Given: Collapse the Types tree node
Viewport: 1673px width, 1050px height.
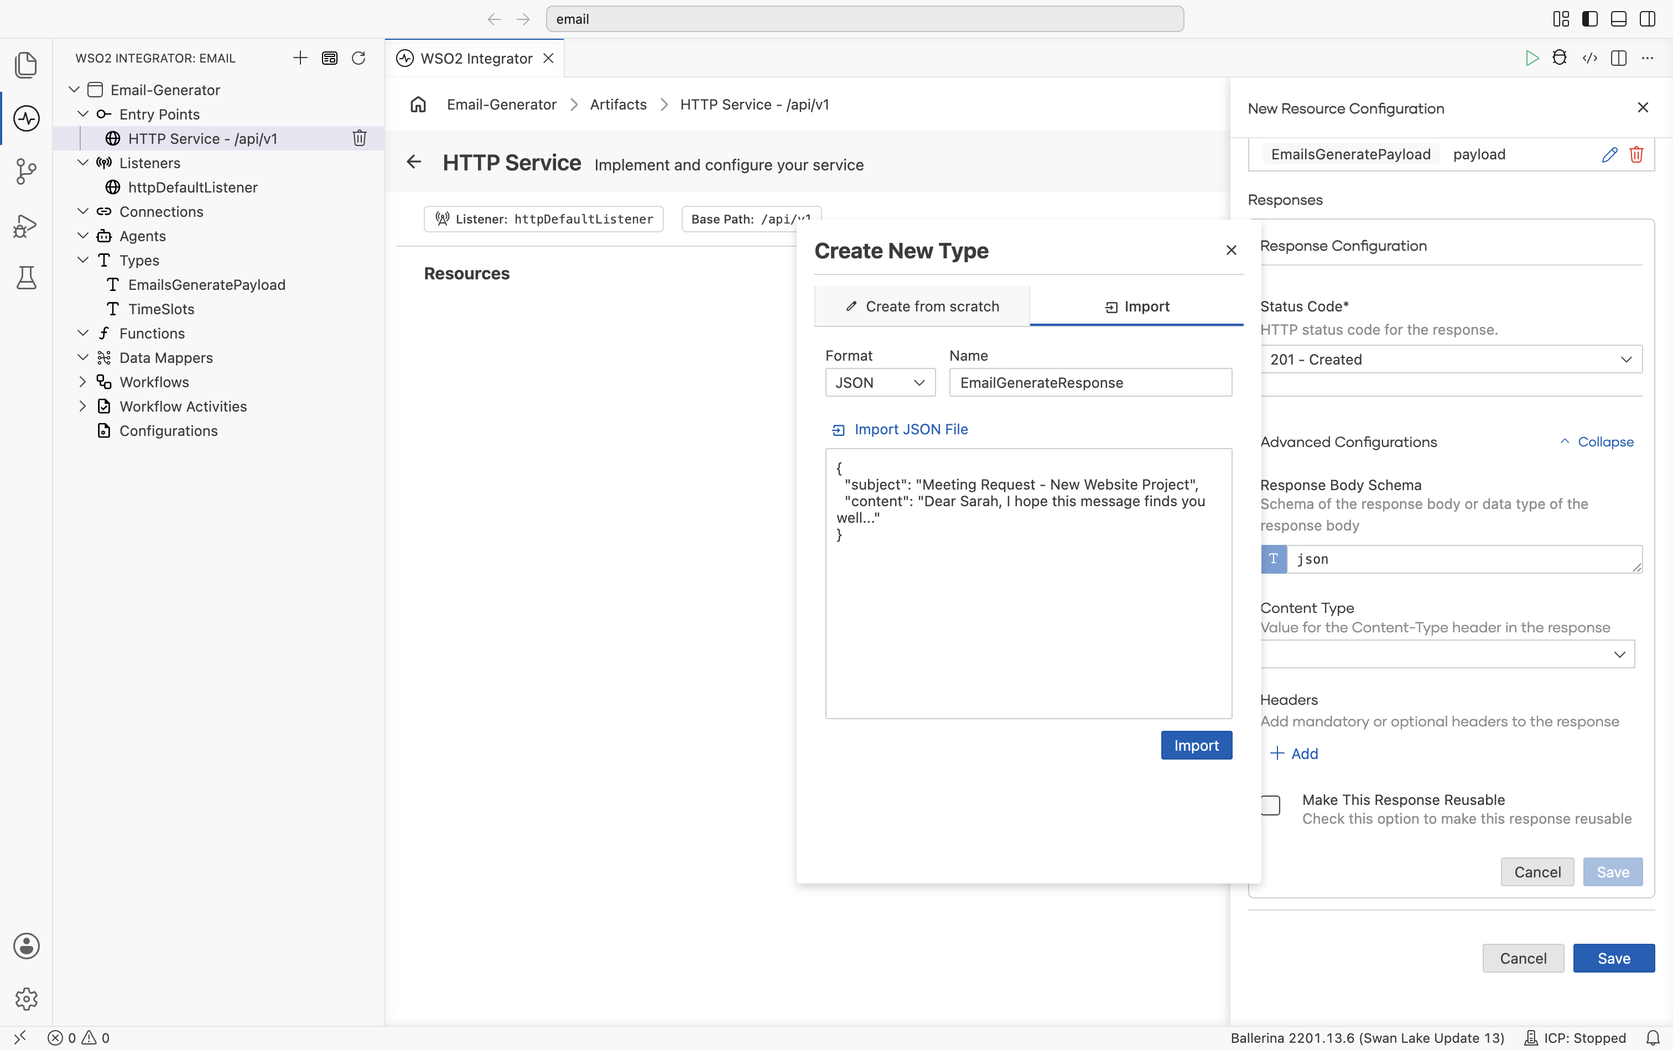Looking at the screenshot, I should pyautogui.click(x=82, y=259).
